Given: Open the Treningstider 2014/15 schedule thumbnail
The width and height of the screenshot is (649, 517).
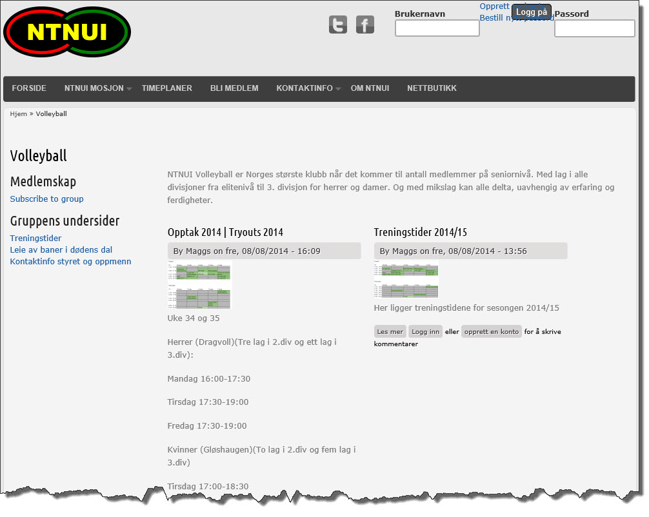Looking at the screenshot, I should (406, 280).
